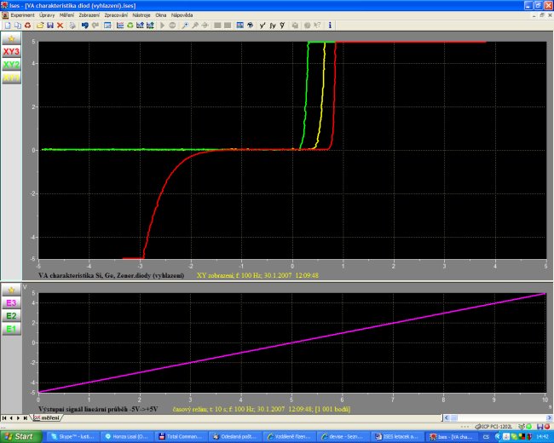Viewport: 554px width, 443px height.
Task: Open the Okna menu
Action: click(x=161, y=15)
